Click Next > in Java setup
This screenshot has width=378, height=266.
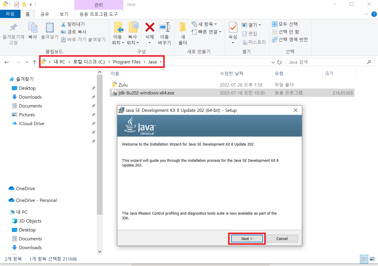point(247,239)
